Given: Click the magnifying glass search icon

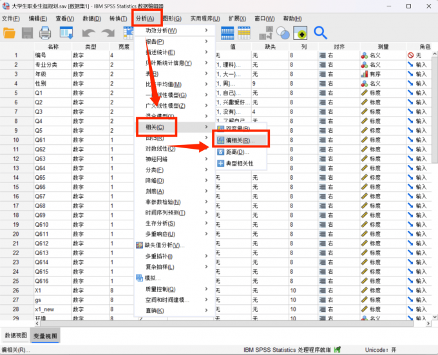Looking at the screenshot, I should pos(320,33).
